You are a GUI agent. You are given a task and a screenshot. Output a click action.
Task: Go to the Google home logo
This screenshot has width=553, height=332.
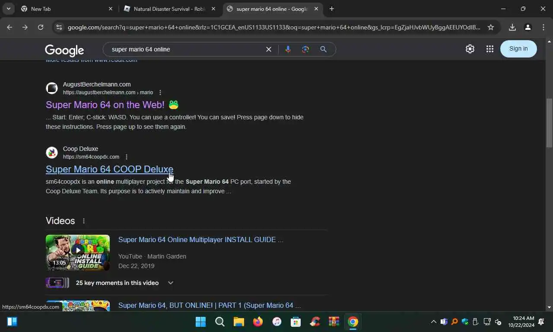[64, 50]
